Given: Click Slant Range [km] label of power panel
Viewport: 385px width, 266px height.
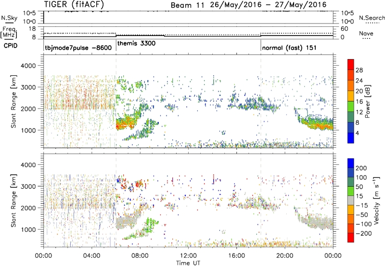Looking at the screenshot, I should [13, 101].
